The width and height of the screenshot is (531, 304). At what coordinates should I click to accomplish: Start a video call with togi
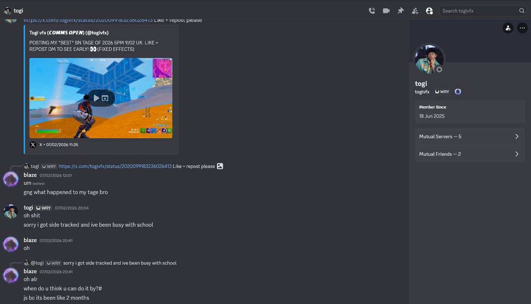(386, 10)
